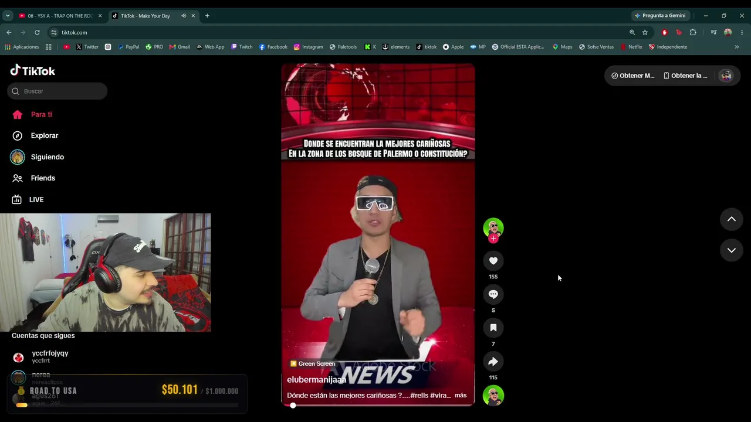Open the Green Screen effect tag
The image size is (751, 422).
coord(313,363)
